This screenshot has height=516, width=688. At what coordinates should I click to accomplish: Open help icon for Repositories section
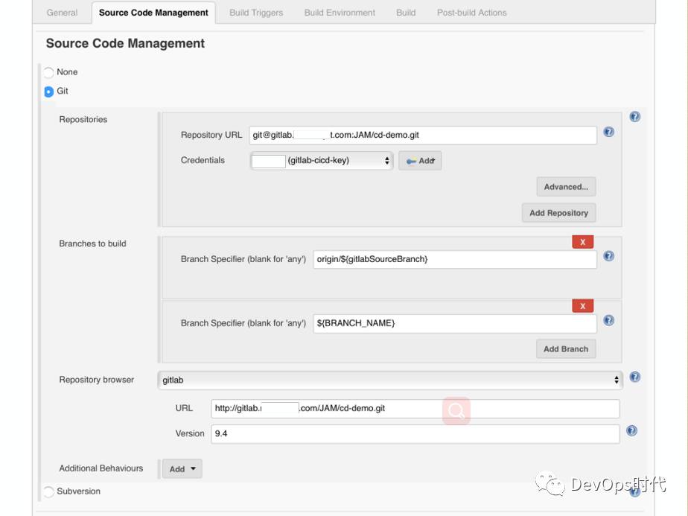tap(634, 117)
